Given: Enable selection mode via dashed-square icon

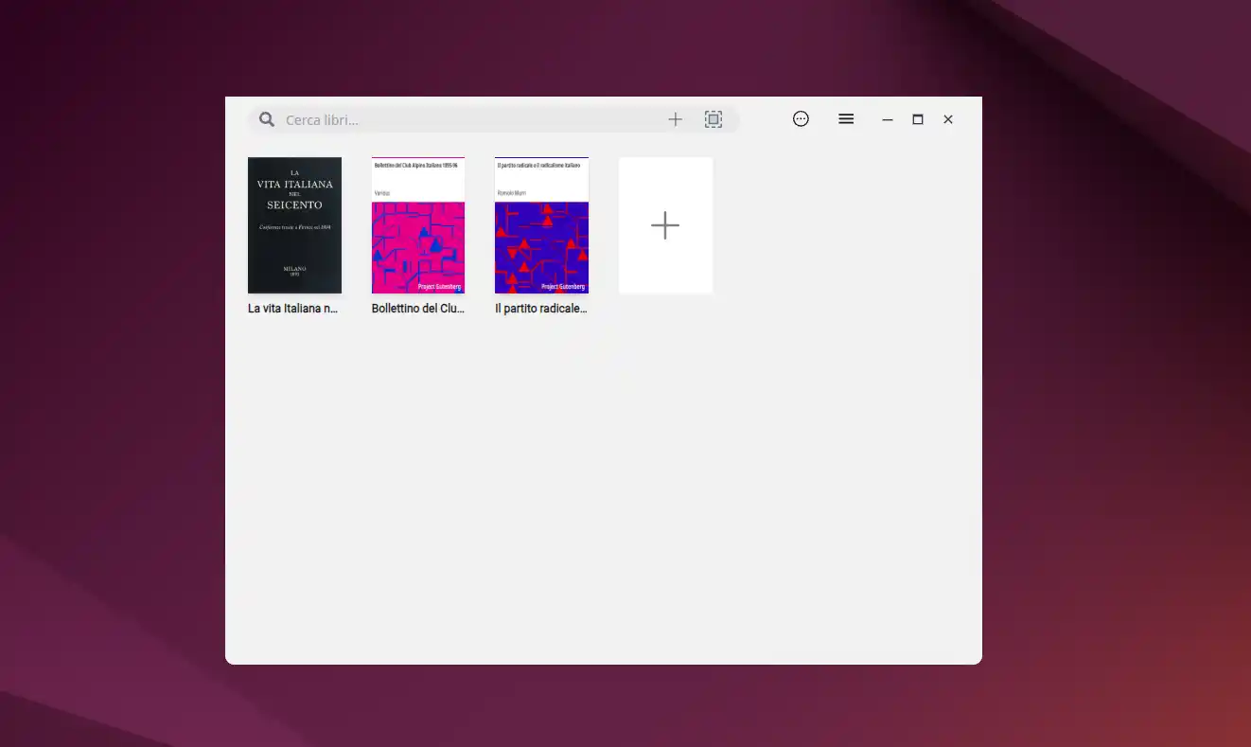Looking at the screenshot, I should point(714,119).
